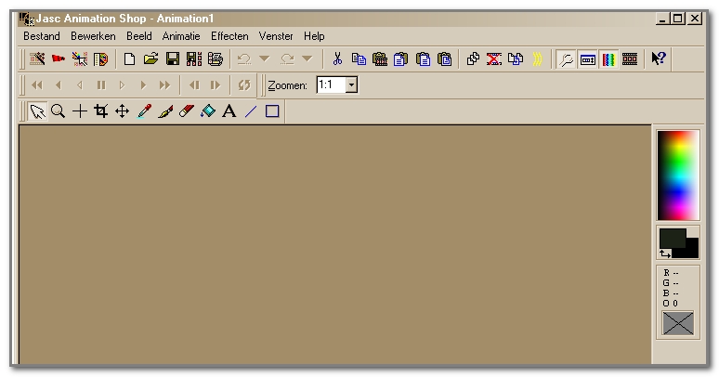Viewport: 719px width, 377px height.
Task: Open the Bestand menu
Action: [x=42, y=36]
